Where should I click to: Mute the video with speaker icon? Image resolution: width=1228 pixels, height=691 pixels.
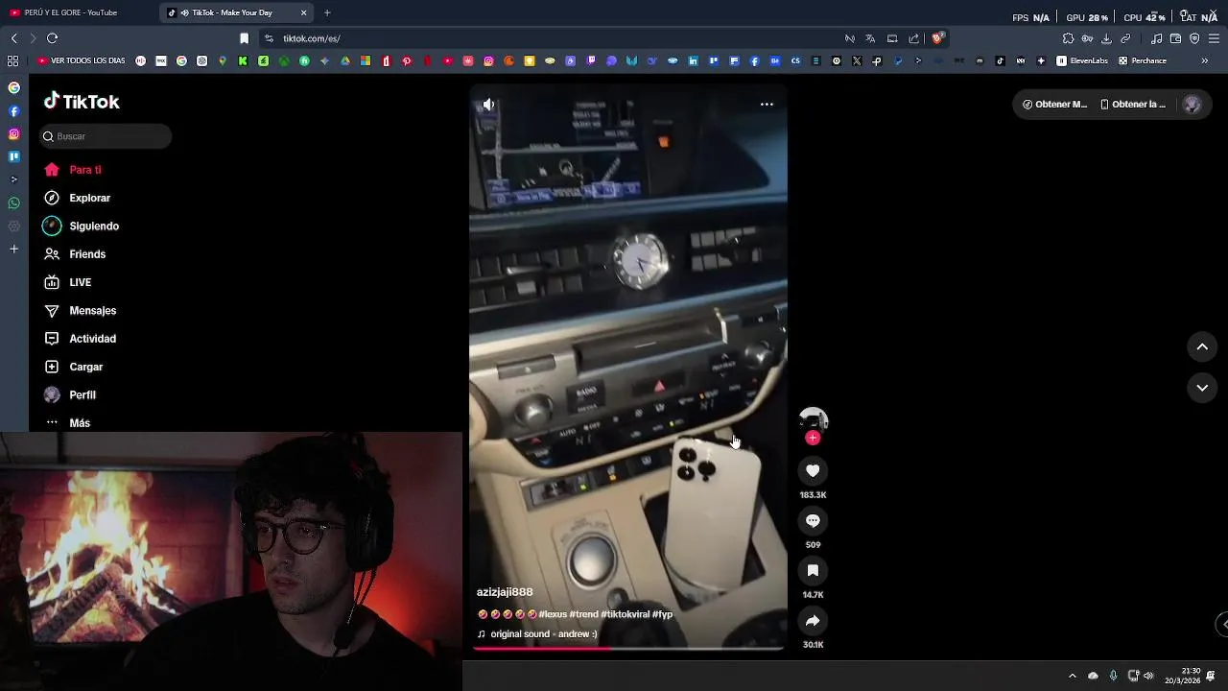(x=488, y=105)
